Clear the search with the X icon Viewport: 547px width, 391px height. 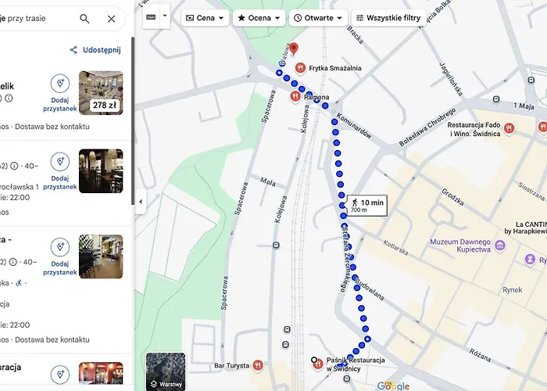pos(111,19)
